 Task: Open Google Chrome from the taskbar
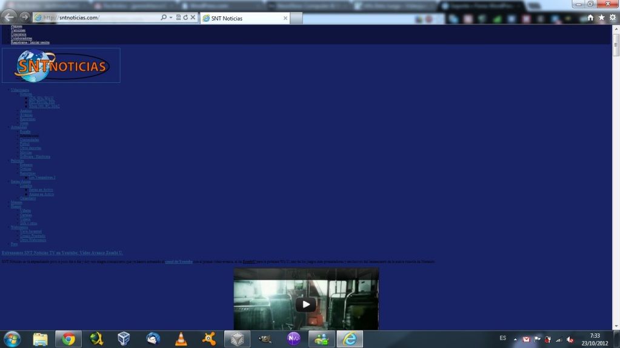point(68,339)
